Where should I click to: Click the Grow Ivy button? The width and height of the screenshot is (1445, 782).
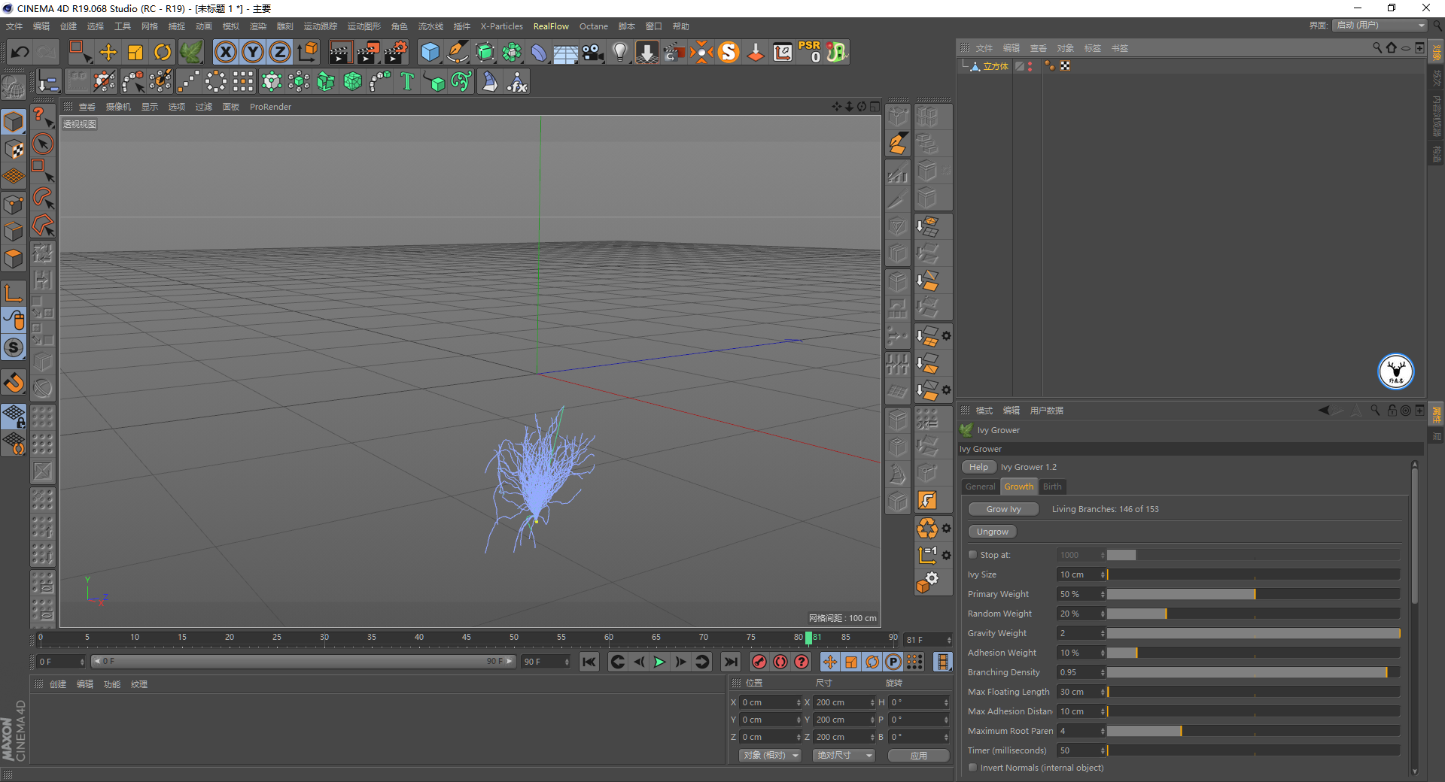[x=1003, y=509]
